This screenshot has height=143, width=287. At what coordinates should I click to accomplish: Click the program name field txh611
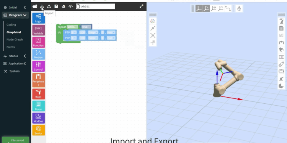95,6
